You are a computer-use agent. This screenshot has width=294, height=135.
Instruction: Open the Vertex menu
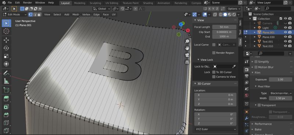click(86, 15)
